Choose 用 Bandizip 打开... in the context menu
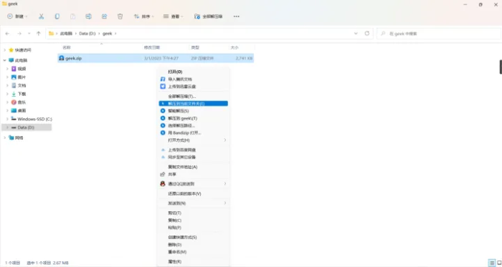The image size is (502, 267). (194, 133)
